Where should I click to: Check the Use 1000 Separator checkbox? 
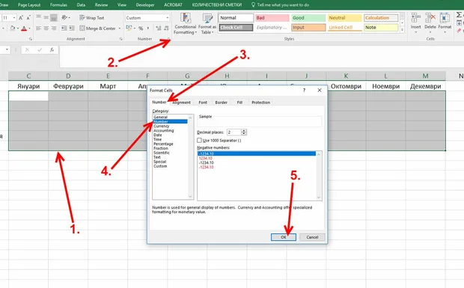coord(199,140)
